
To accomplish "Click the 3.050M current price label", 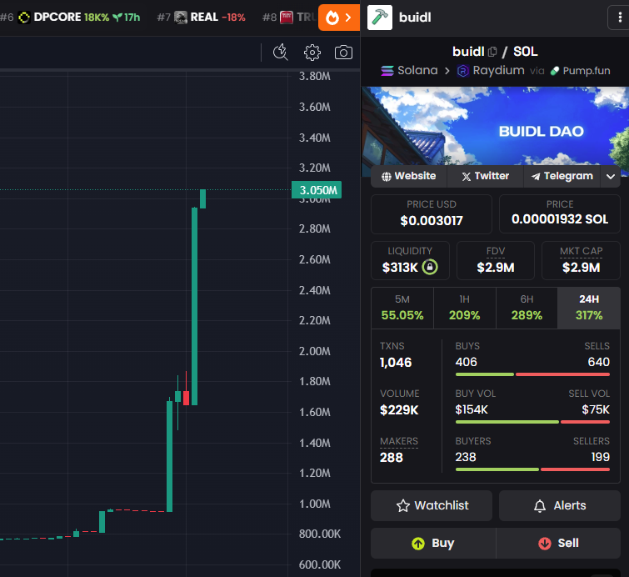I will 317,190.
